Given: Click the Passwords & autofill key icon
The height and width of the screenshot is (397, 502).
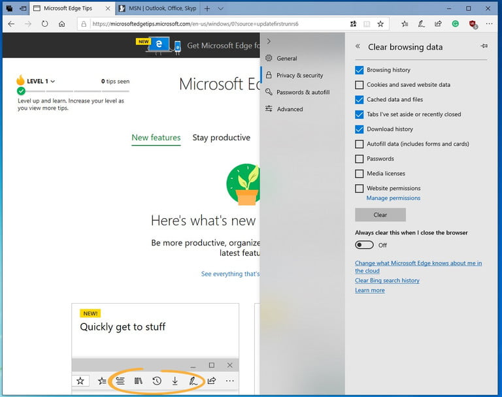Looking at the screenshot, I should coord(269,92).
